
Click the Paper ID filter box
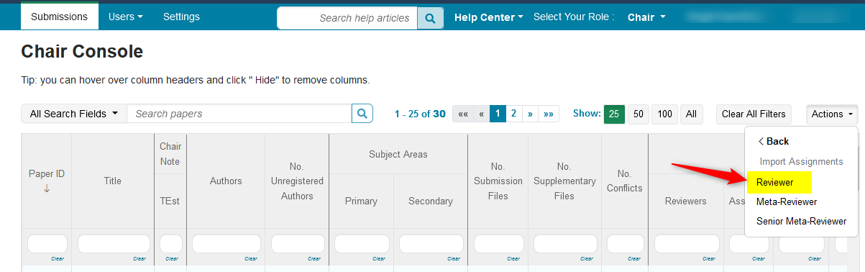tap(47, 244)
